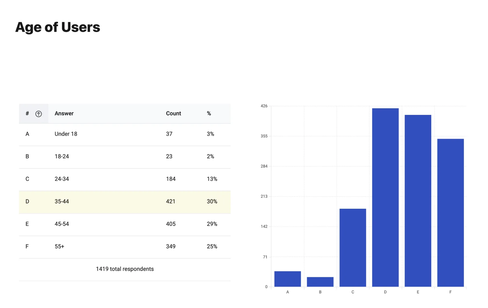Select the 55+ answer row
The height and width of the screenshot is (308, 488).
[x=125, y=247]
